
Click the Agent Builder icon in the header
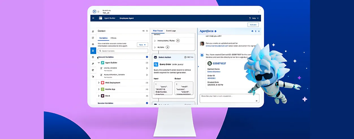(101, 18)
